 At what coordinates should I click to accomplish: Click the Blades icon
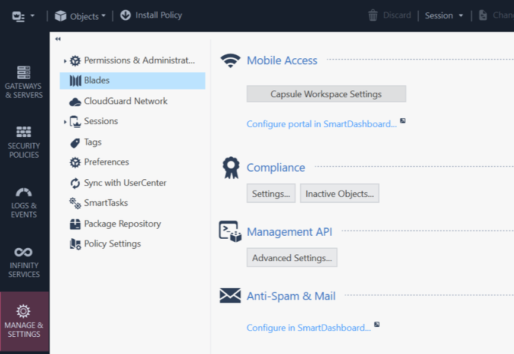click(x=75, y=81)
